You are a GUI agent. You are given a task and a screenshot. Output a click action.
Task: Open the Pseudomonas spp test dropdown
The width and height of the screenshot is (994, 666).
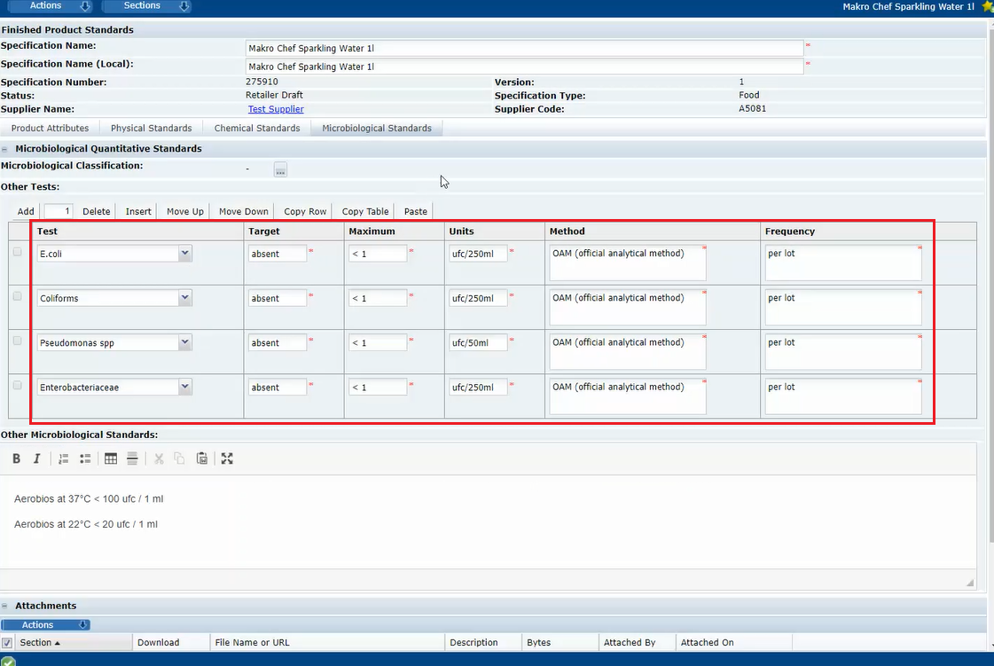pos(184,341)
